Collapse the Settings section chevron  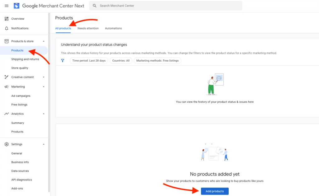(x=44, y=144)
